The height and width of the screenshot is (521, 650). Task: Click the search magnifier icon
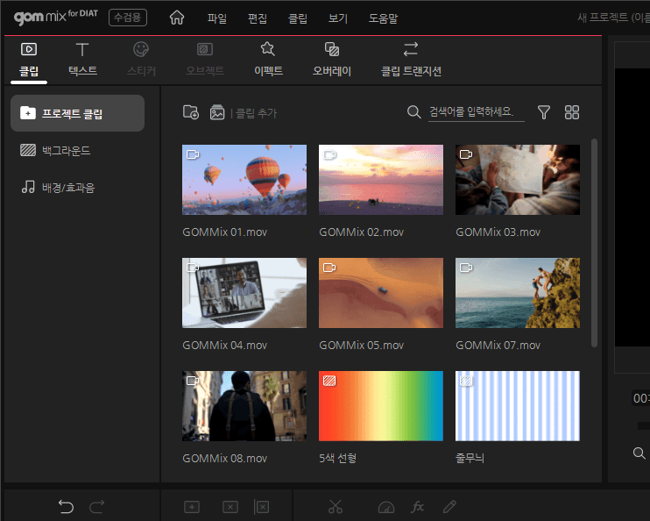(x=414, y=112)
